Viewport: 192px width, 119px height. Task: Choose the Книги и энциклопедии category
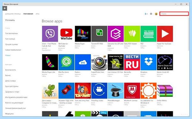point(14,103)
